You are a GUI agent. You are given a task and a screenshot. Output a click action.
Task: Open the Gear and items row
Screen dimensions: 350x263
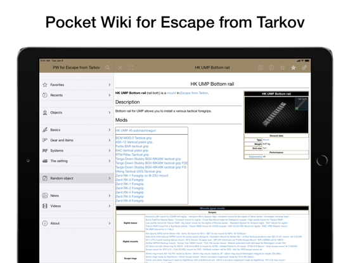coord(77,140)
